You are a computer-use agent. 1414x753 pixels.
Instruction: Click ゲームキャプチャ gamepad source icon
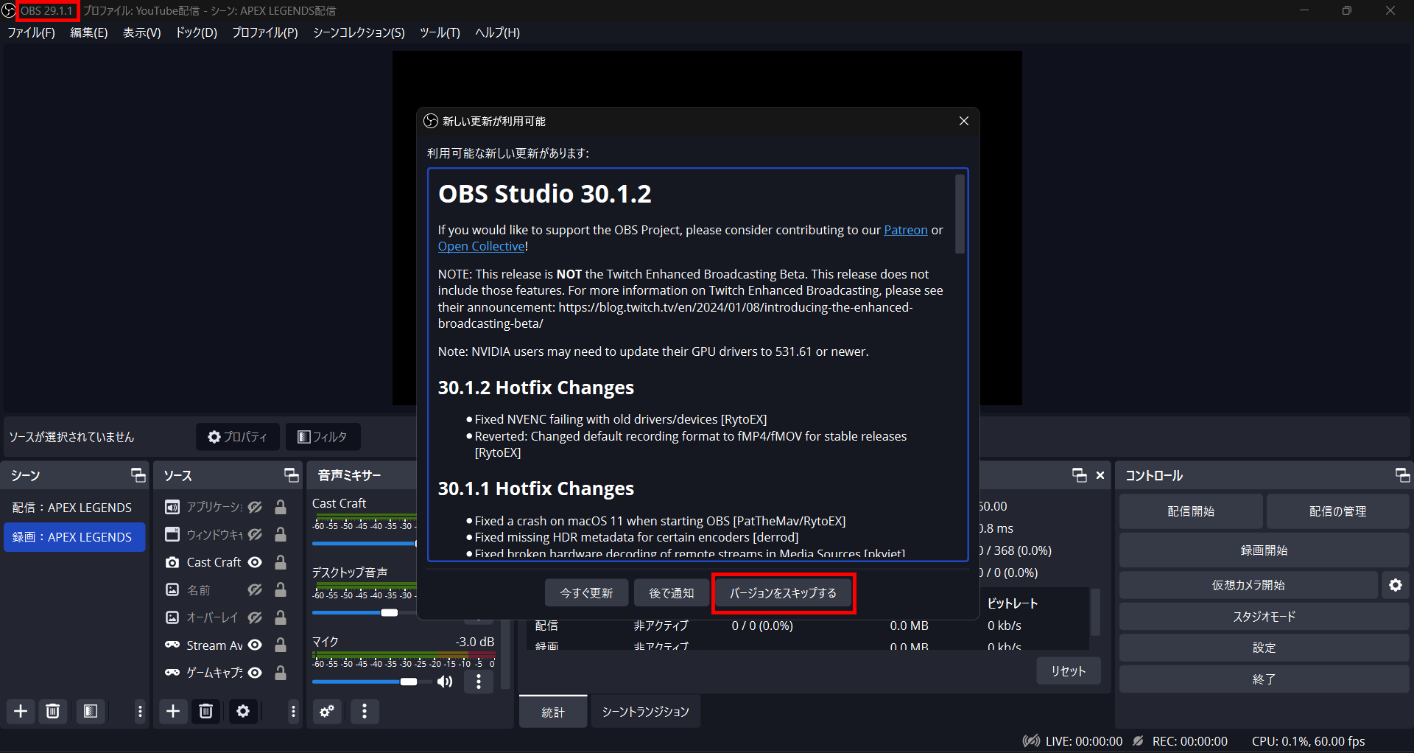[x=172, y=673]
